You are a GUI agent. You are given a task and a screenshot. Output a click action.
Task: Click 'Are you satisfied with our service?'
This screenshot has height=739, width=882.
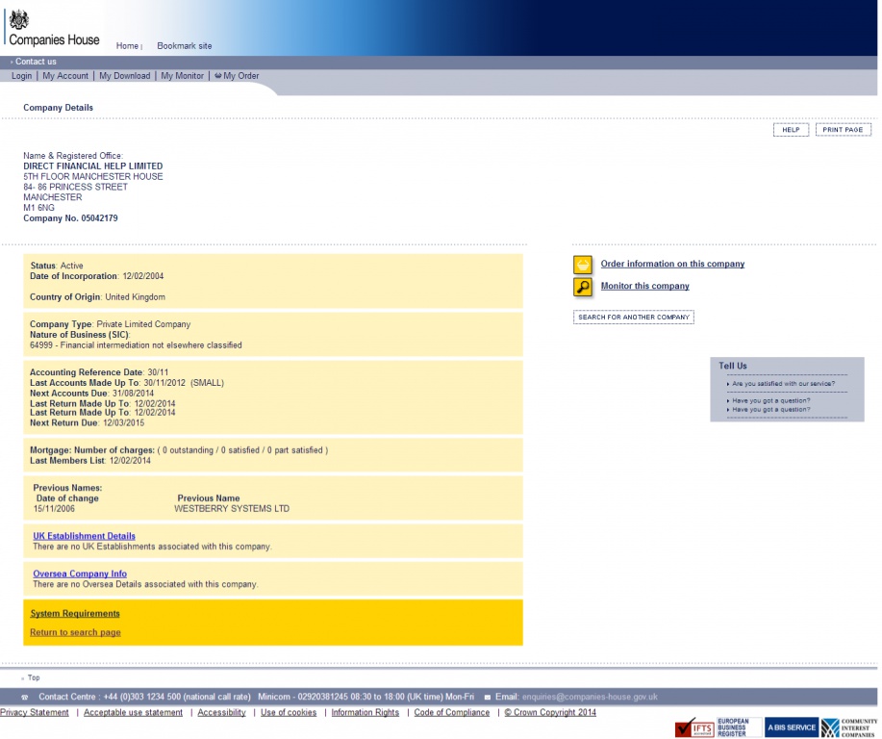(x=784, y=384)
